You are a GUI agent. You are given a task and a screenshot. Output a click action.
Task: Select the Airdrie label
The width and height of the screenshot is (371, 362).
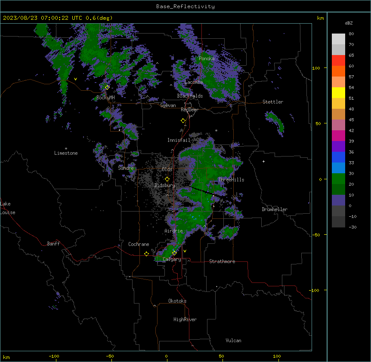[174, 231]
